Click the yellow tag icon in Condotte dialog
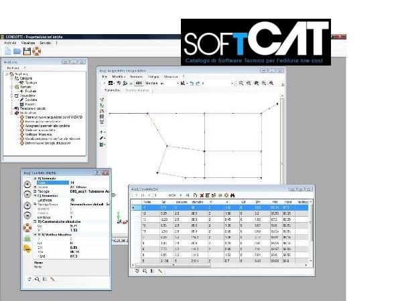Viewport: 402px width, 301px height. pos(27,249)
